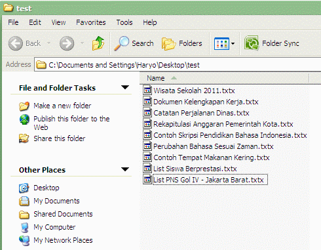Open the Back history dropdown arrow
The image size is (321, 250).
click(48, 43)
